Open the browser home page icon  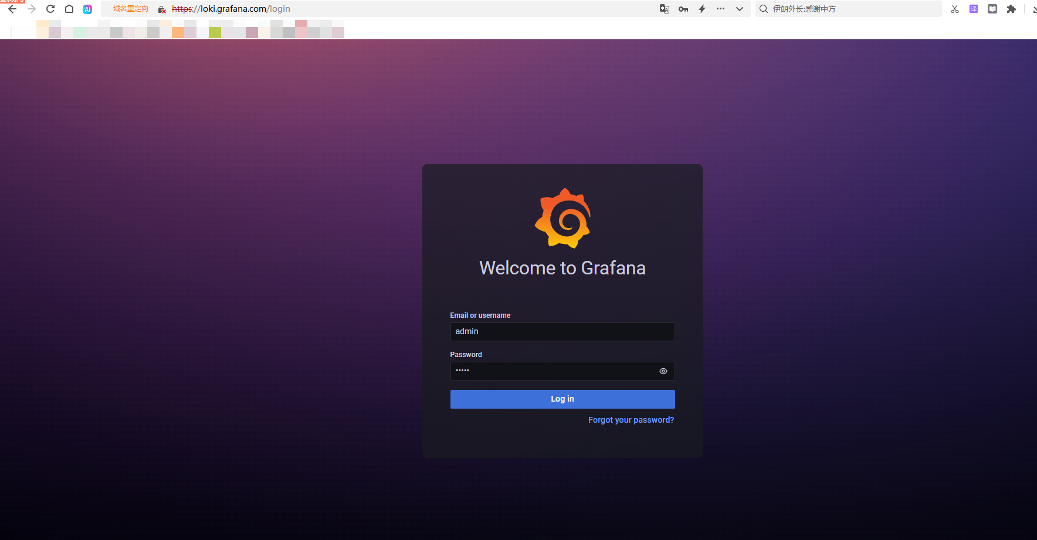tap(69, 9)
